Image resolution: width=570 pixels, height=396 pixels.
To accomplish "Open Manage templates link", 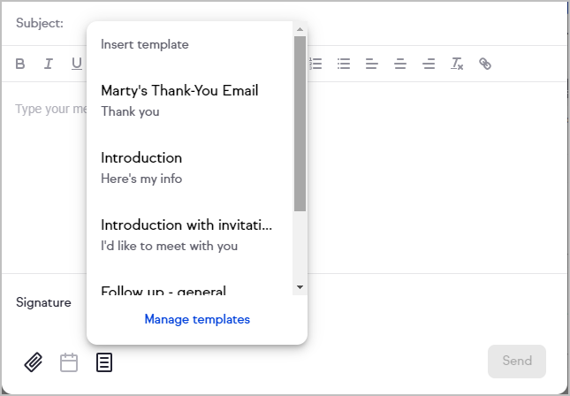I will (197, 319).
